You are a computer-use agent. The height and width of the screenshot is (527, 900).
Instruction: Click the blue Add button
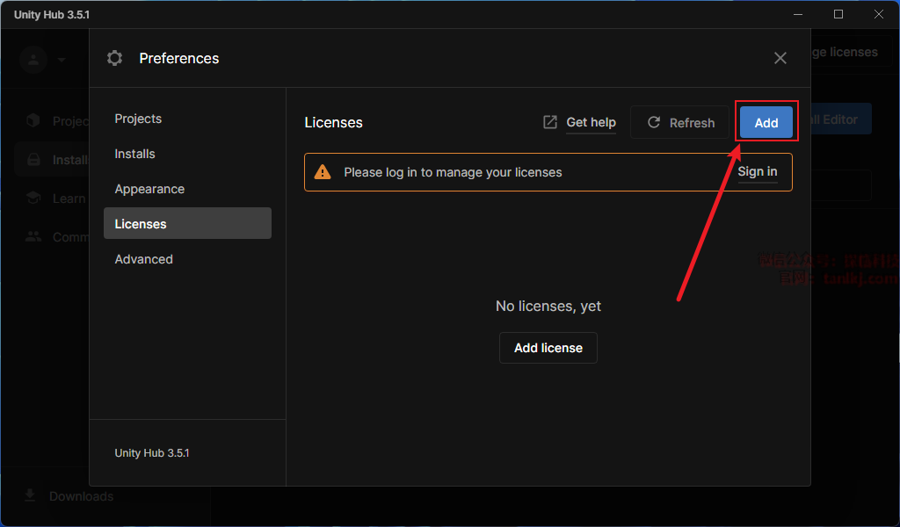click(x=766, y=123)
